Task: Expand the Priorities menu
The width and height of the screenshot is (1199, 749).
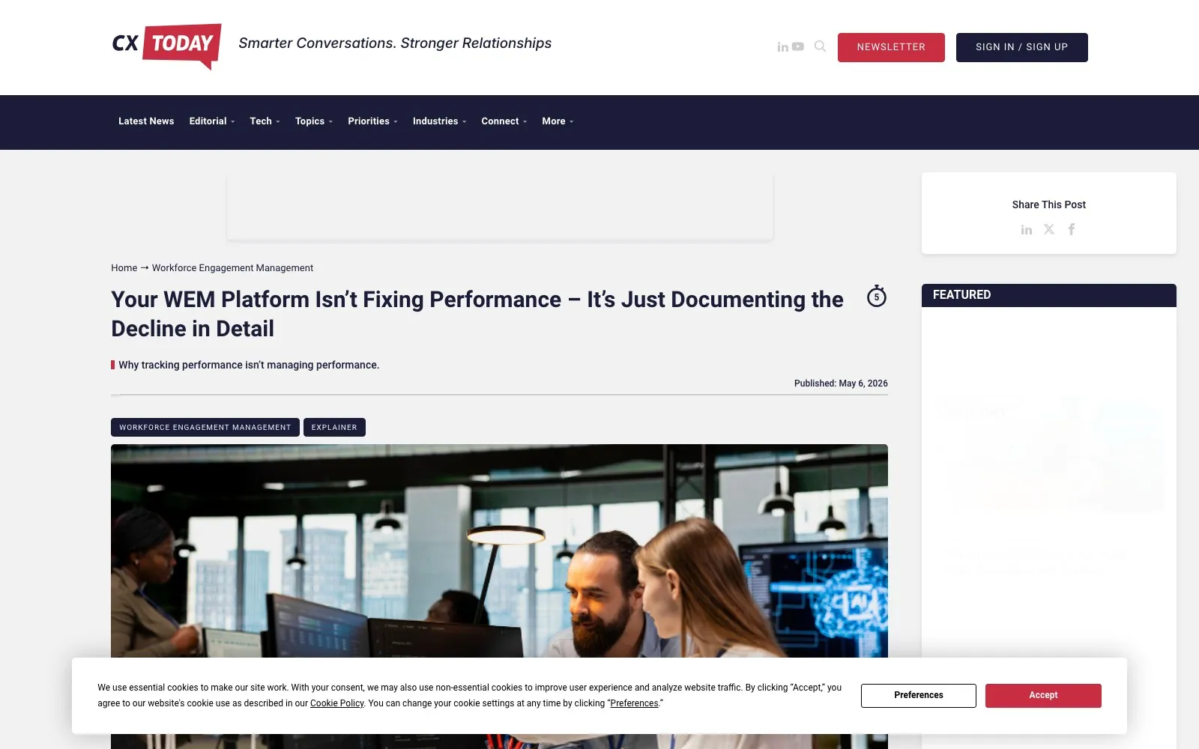Action: point(373,121)
